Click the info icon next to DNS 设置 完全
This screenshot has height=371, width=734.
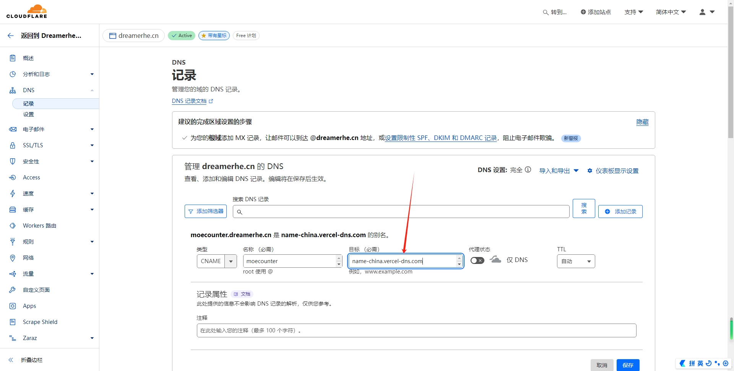[x=528, y=169]
